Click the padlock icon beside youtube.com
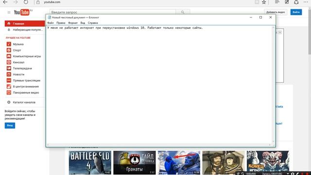311x175 pixels. click(x=38, y=2)
